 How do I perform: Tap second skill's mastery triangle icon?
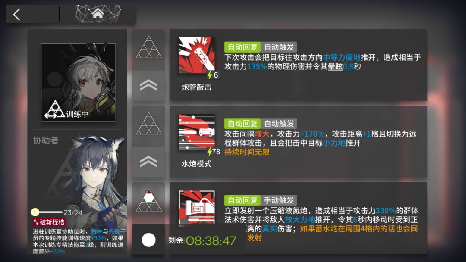tap(148, 124)
